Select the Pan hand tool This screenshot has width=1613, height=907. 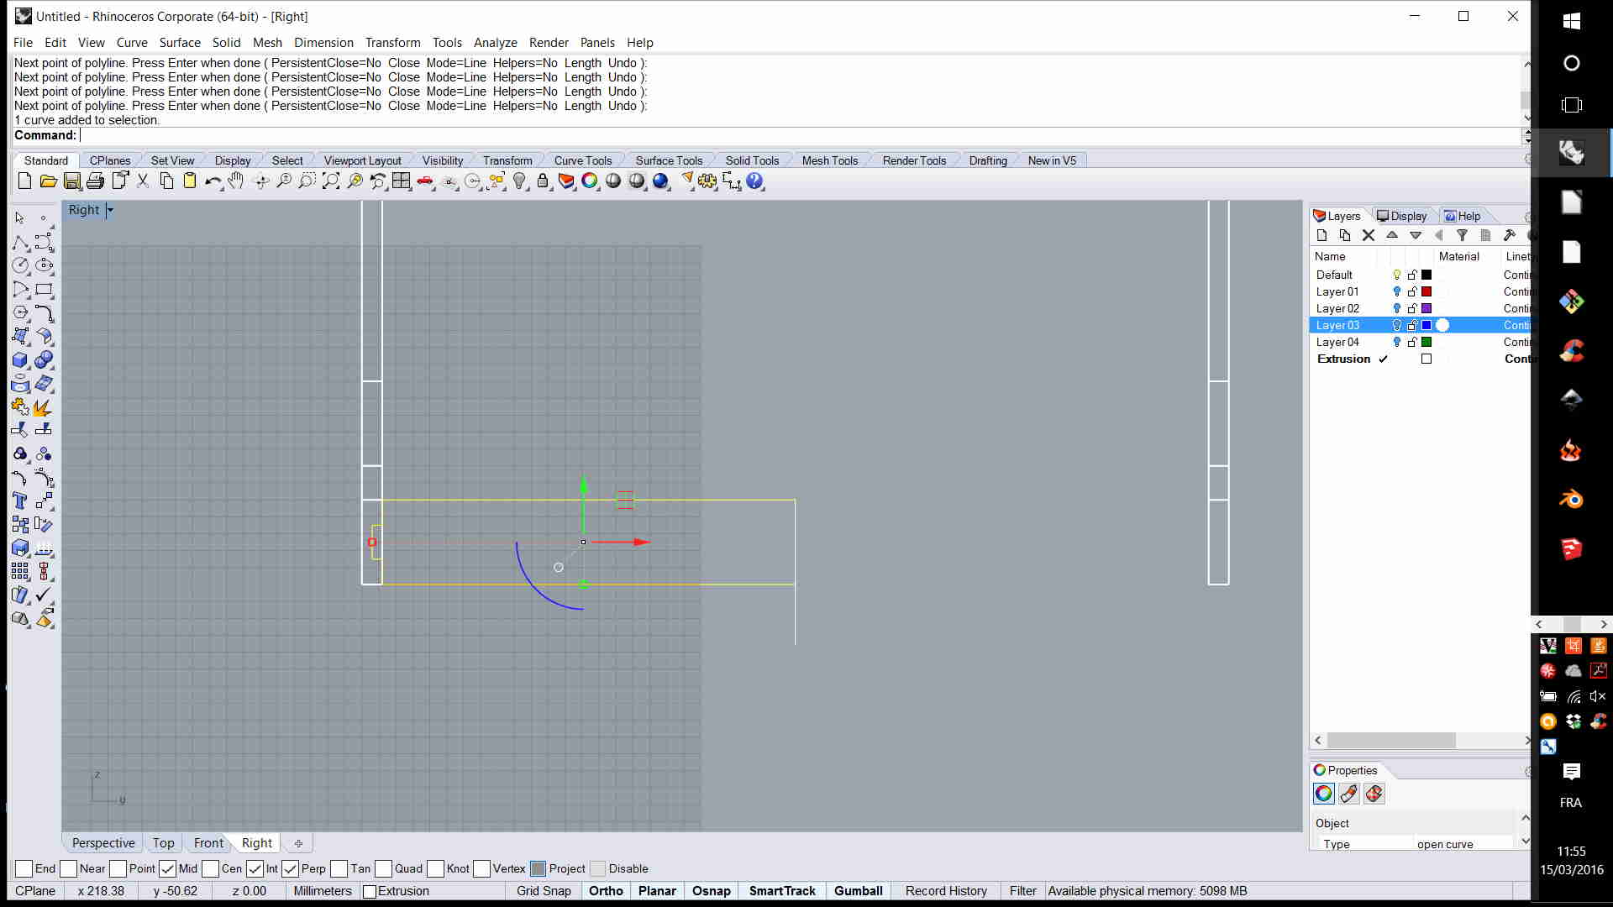click(x=236, y=181)
